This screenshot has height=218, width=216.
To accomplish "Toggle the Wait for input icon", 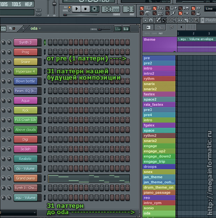I will click(160, 13).
